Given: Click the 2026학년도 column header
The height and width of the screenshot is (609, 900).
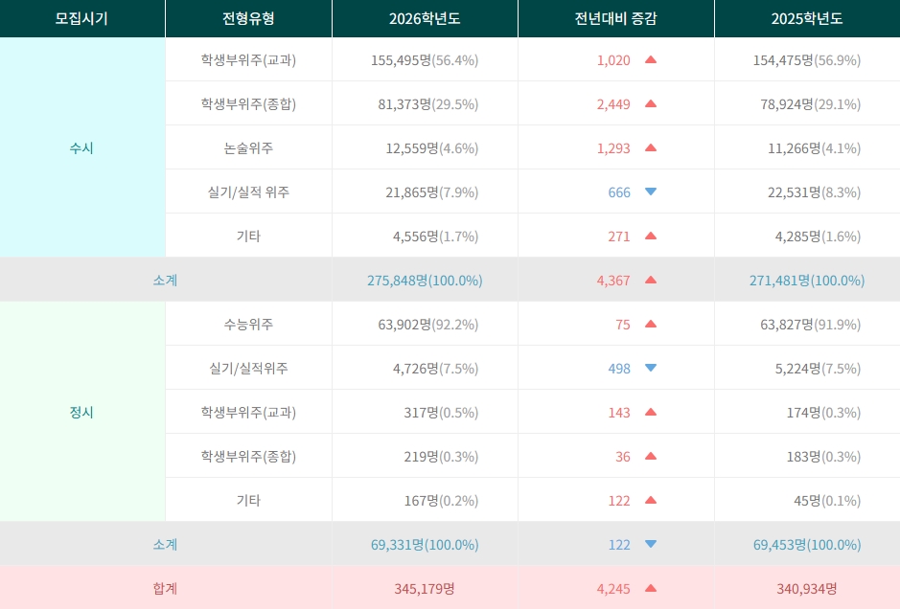Looking at the screenshot, I should click(x=425, y=18).
